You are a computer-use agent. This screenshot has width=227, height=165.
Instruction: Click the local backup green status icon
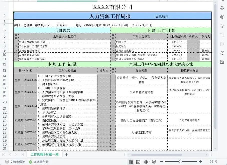click(30, 162)
